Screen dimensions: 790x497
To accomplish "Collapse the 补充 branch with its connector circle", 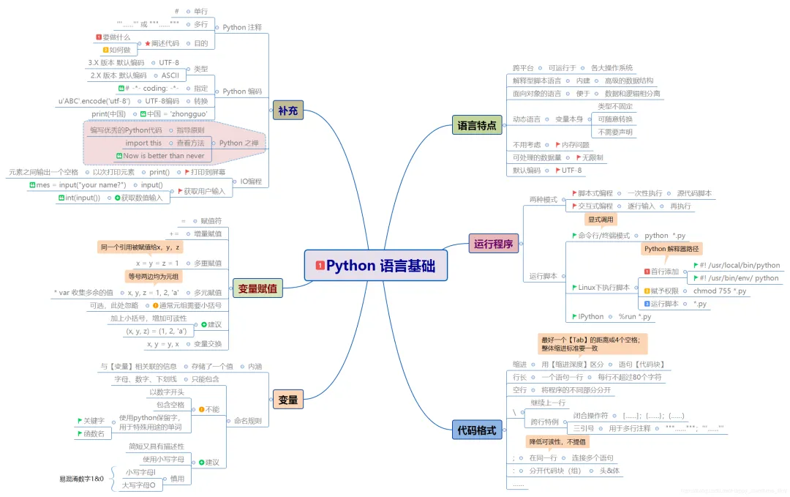I will [271, 111].
